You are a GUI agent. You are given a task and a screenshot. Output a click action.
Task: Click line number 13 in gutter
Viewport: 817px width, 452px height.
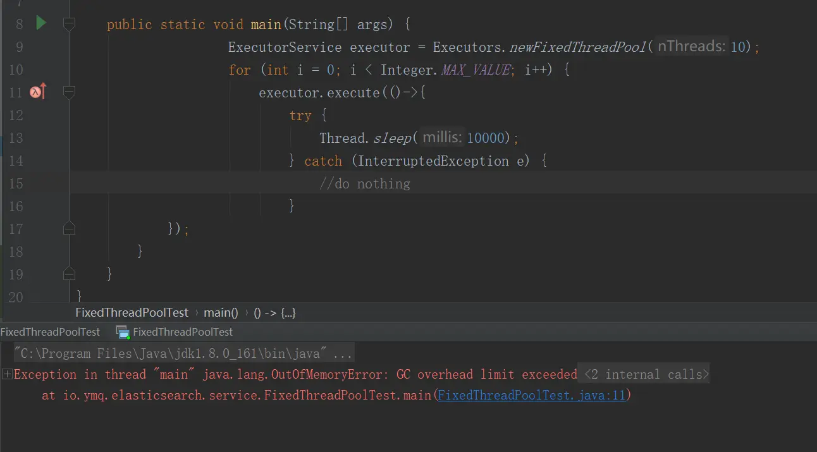[x=15, y=138]
